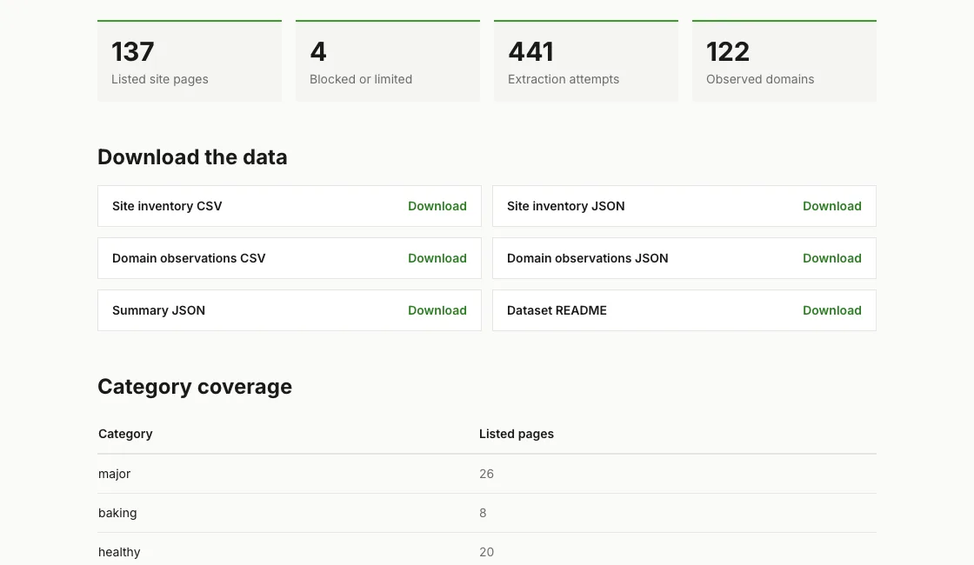Select the 'Category coverage' heading
Image resolution: width=974 pixels, height=565 pixels.
click(x=195, y=387)
